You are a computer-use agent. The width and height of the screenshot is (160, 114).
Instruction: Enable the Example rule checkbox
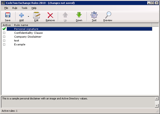4,44
